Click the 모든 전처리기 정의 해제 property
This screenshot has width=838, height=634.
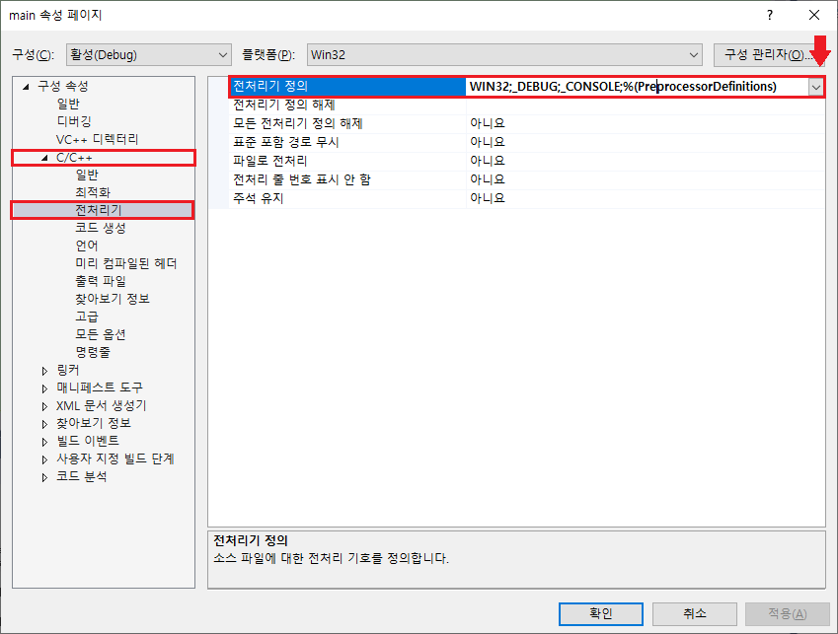click(x=298, y=123)
